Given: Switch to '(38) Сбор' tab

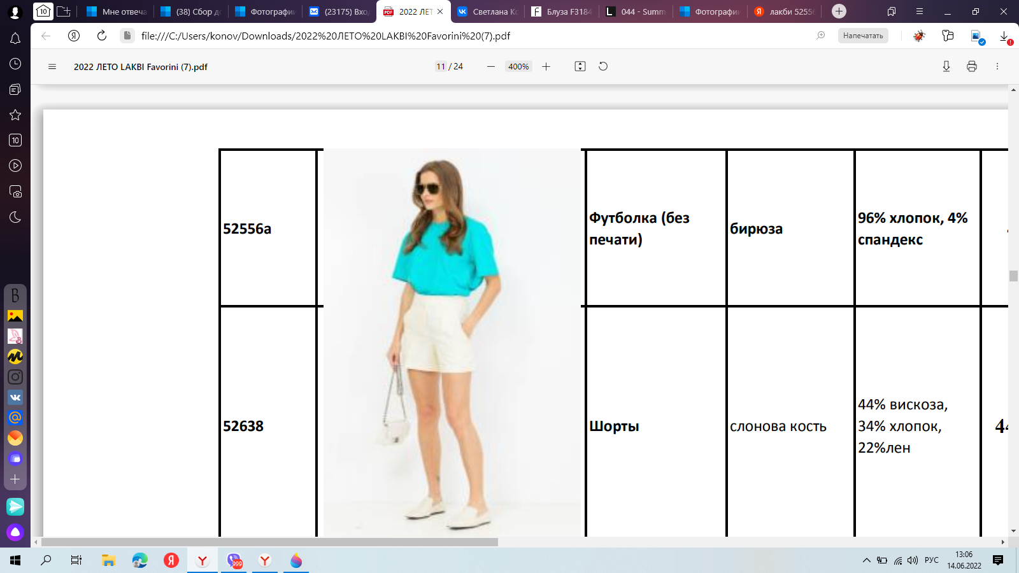Looking at the screenshot, I should 190,11.
